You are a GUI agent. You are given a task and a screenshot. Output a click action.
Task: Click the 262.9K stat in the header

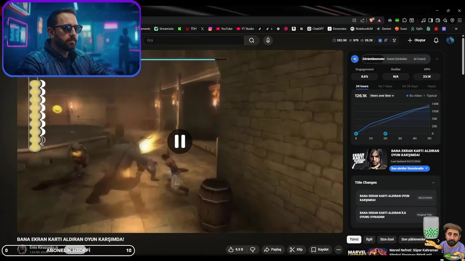[x=340, y=40]
